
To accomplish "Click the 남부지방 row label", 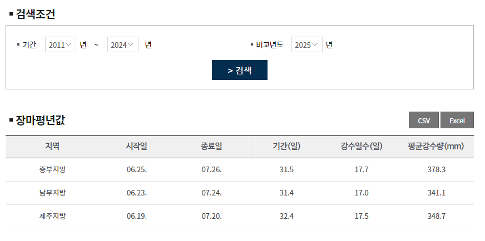I will tap(52, 193).
